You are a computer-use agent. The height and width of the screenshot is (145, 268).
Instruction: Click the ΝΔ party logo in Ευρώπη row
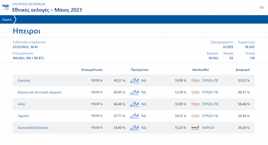pyautogui.click(x=135, y=81)
